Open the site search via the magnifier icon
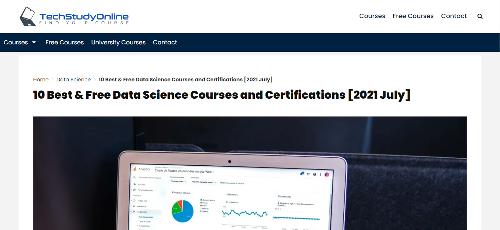 [480, 16]
